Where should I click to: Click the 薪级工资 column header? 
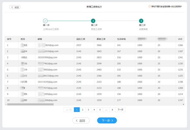click(101, 39)
